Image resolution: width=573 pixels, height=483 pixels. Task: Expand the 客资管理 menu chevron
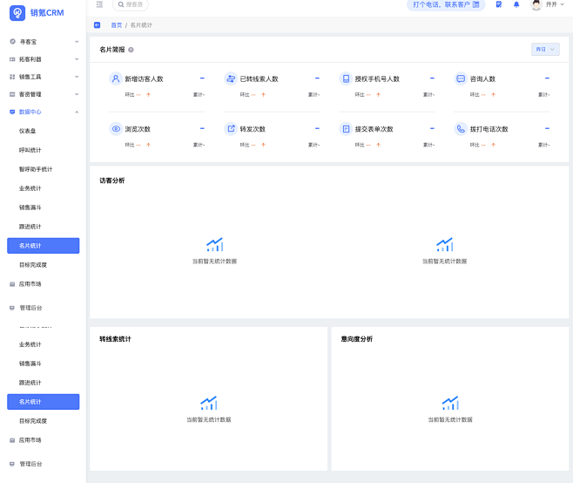click(77, 94)
